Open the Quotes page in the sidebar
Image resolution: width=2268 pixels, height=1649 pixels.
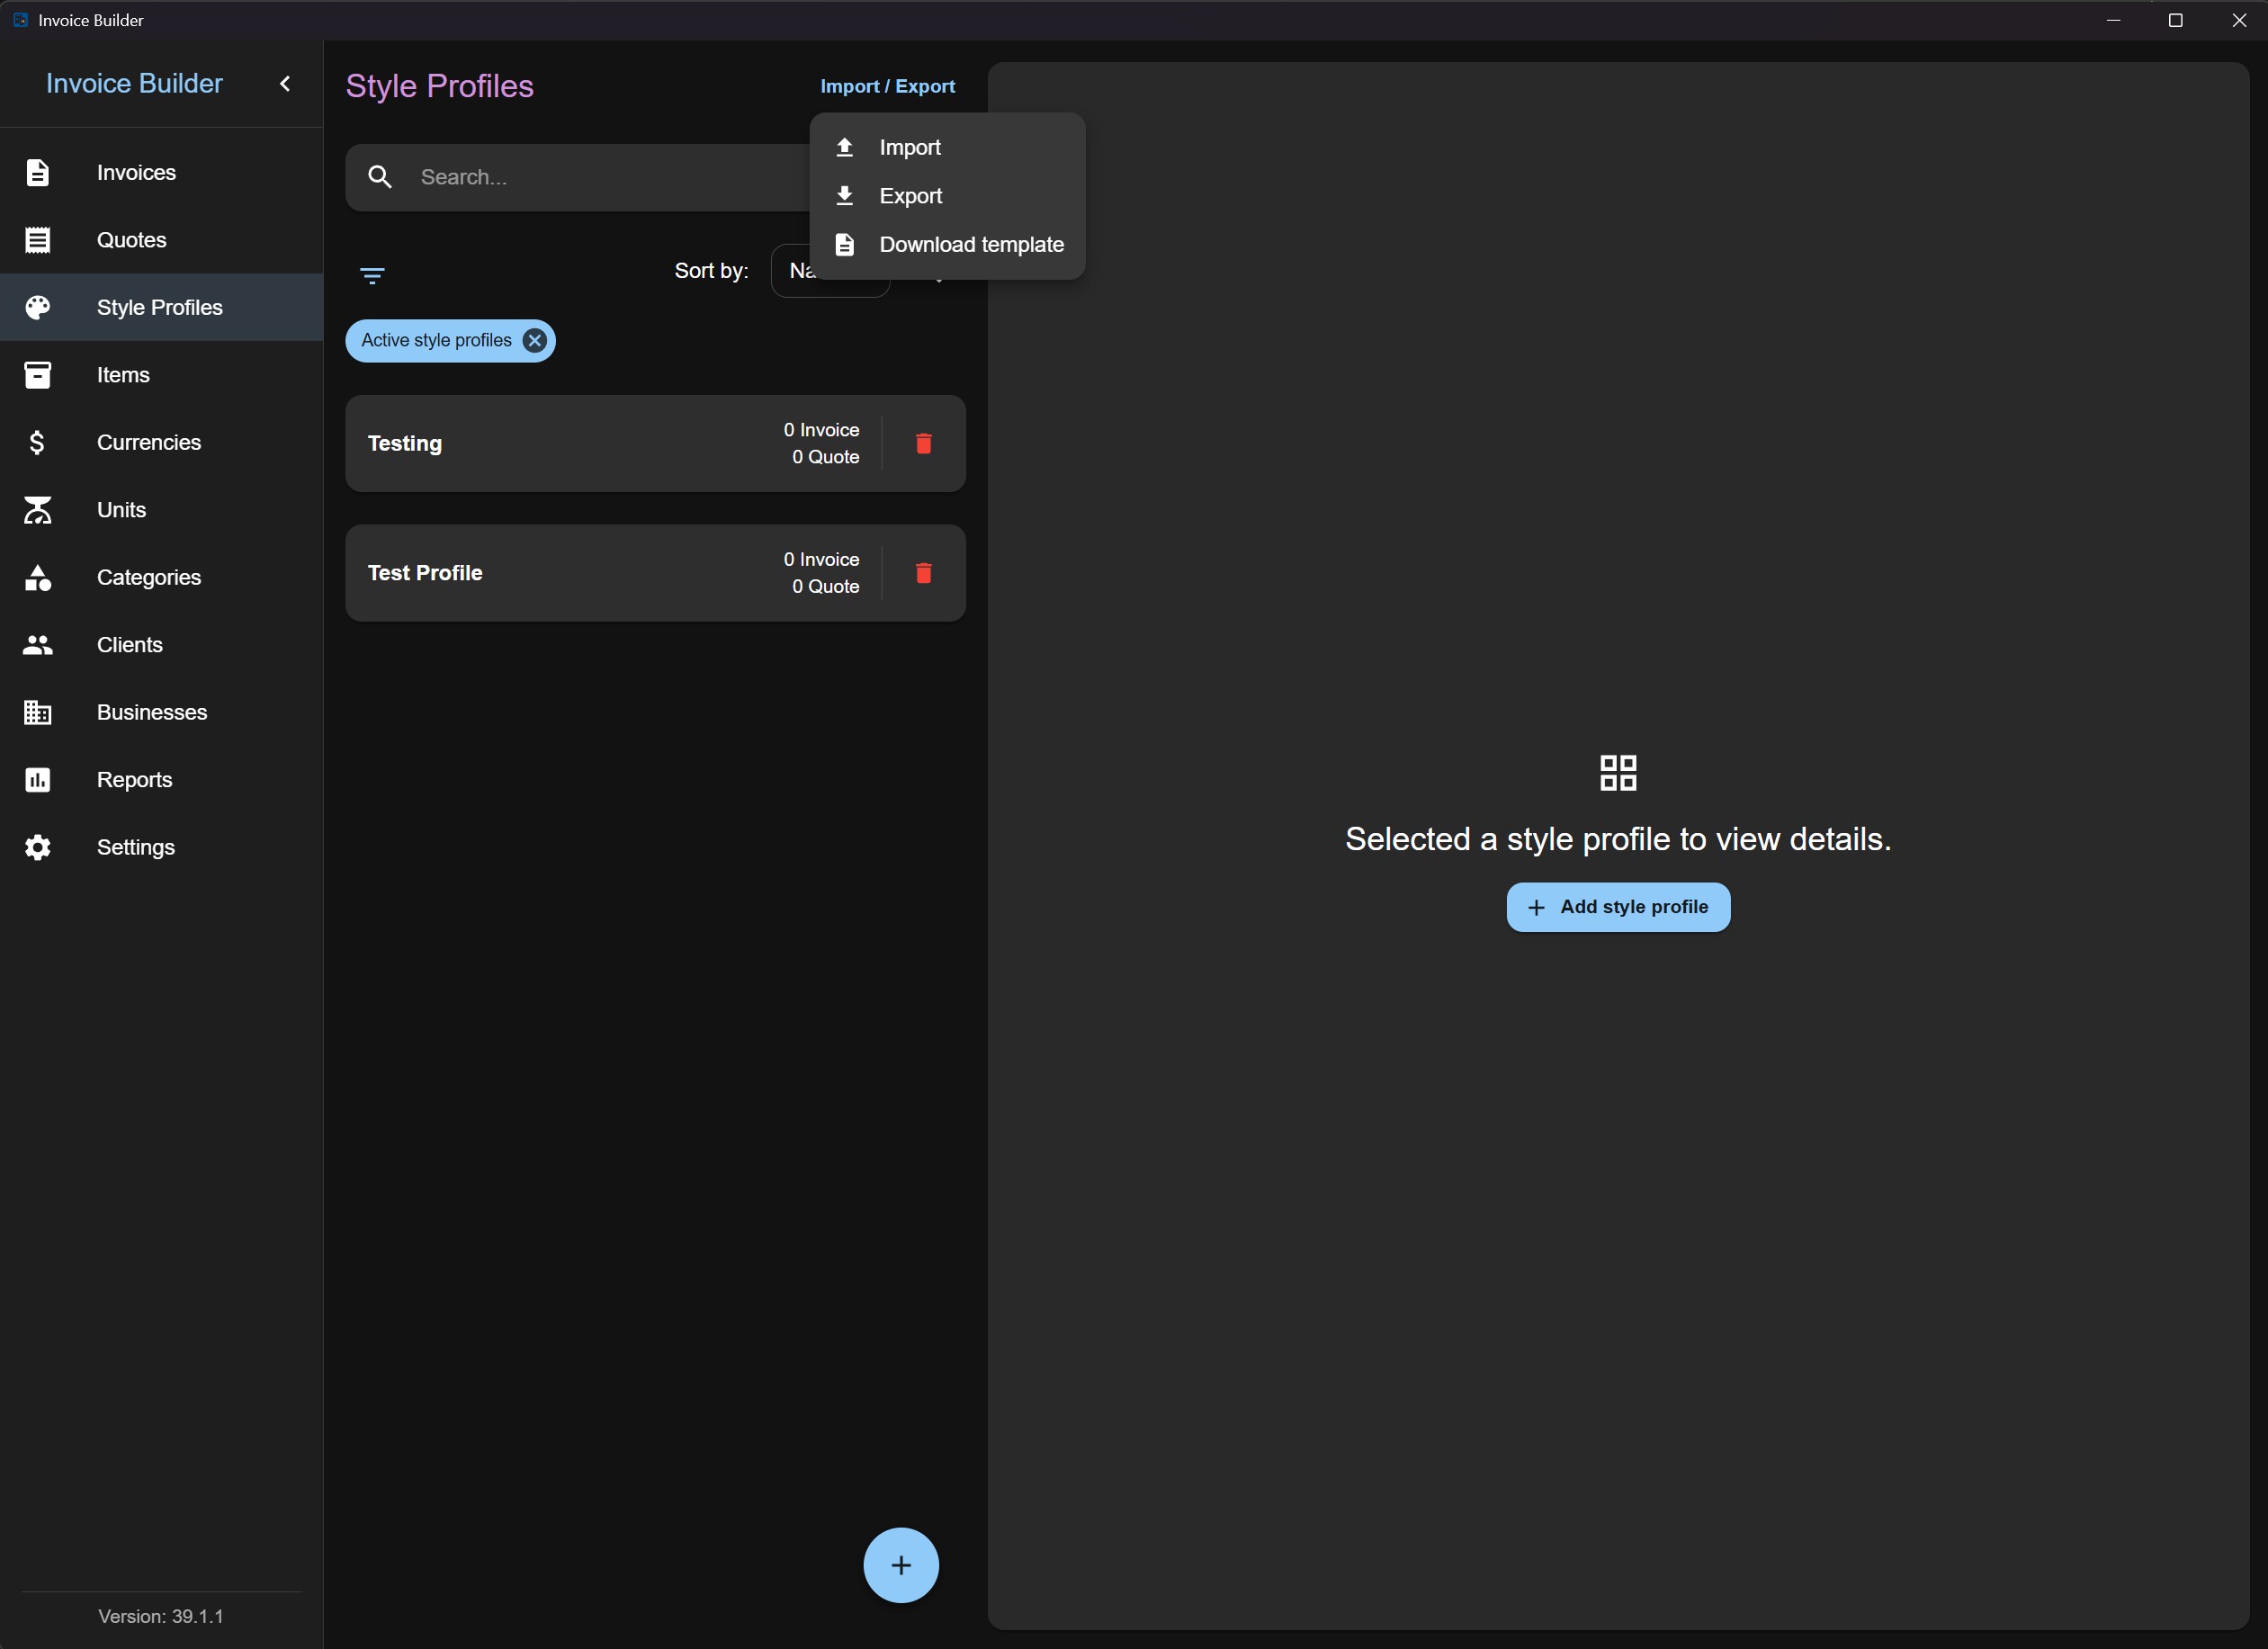point(161,240)
